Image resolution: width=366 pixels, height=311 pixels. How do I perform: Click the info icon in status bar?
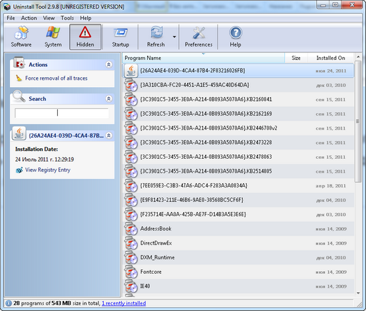(9, 303)
